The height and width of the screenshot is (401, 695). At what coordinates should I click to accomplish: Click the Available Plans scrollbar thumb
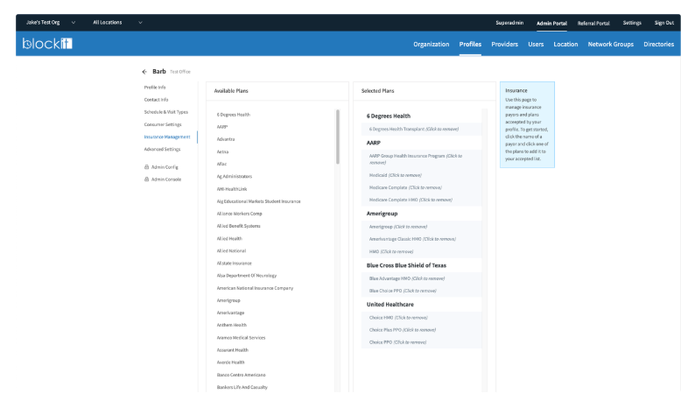(x=338, y=137)
